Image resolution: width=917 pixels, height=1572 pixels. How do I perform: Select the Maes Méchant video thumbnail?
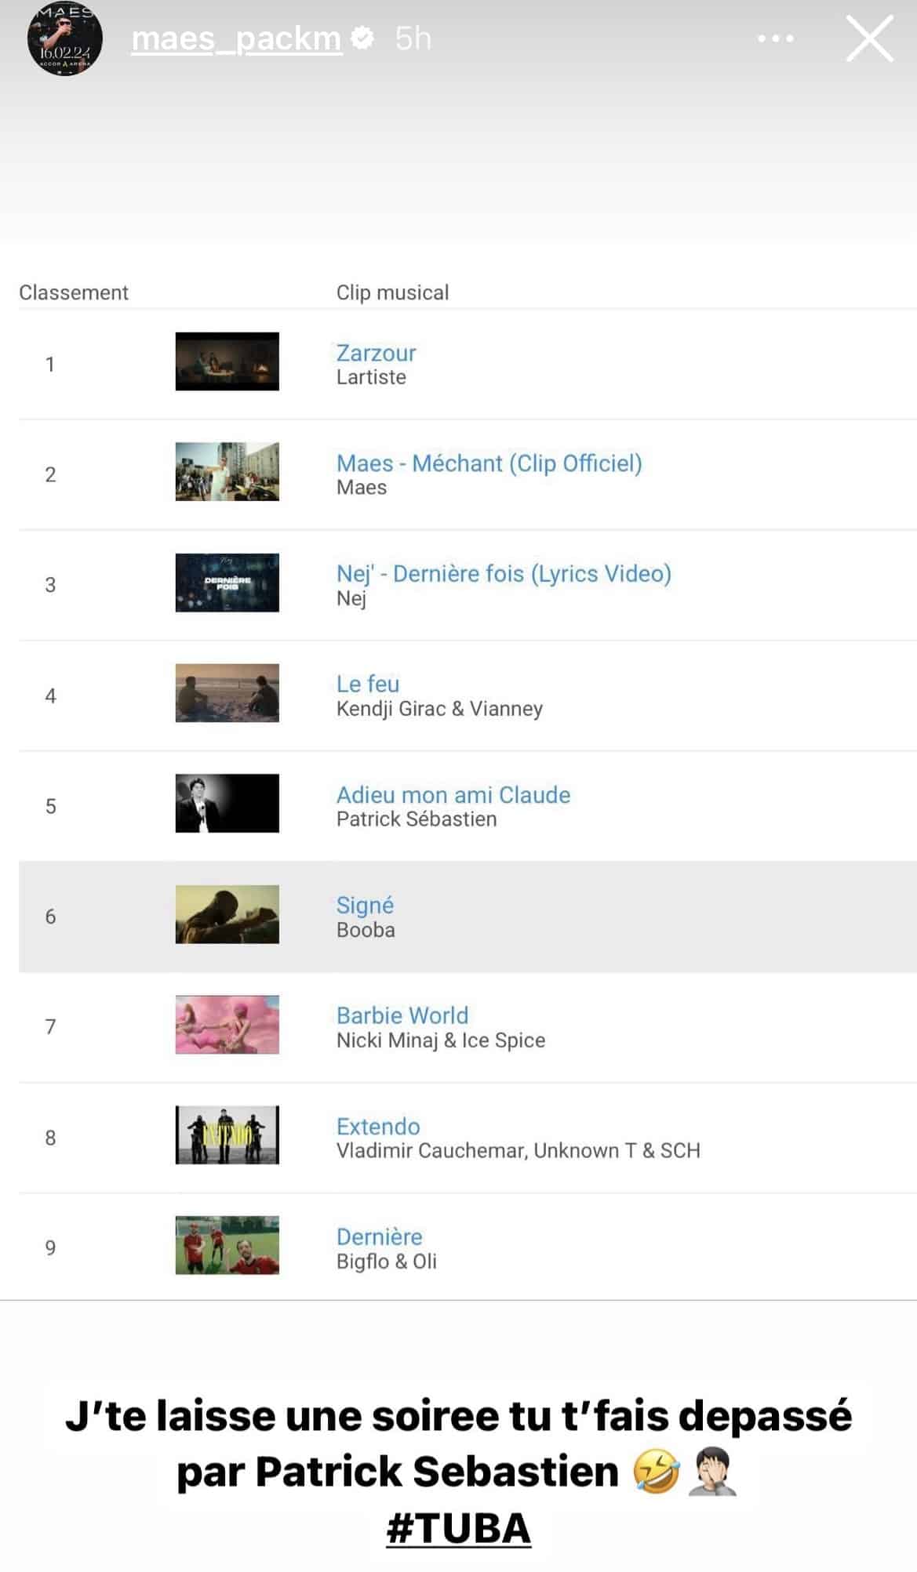pyautogui.click(x=227, y=472)
